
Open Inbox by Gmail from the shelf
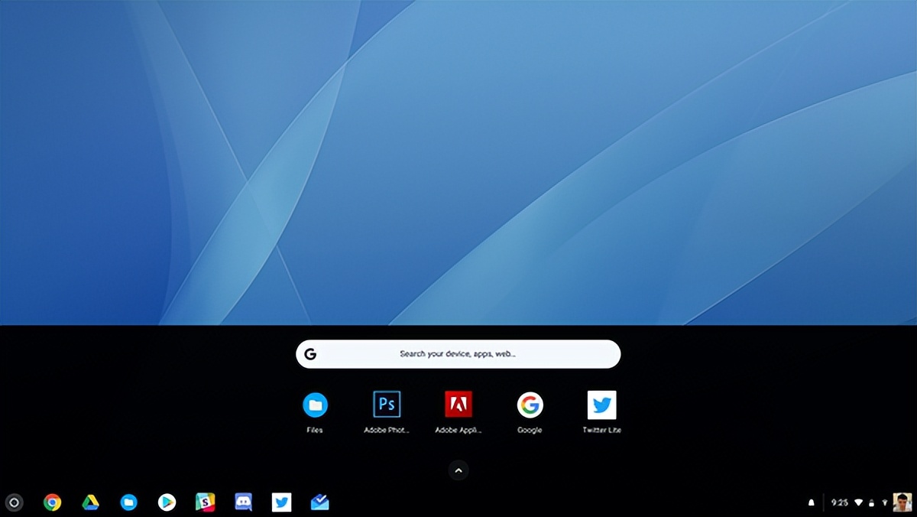(319, 502)
